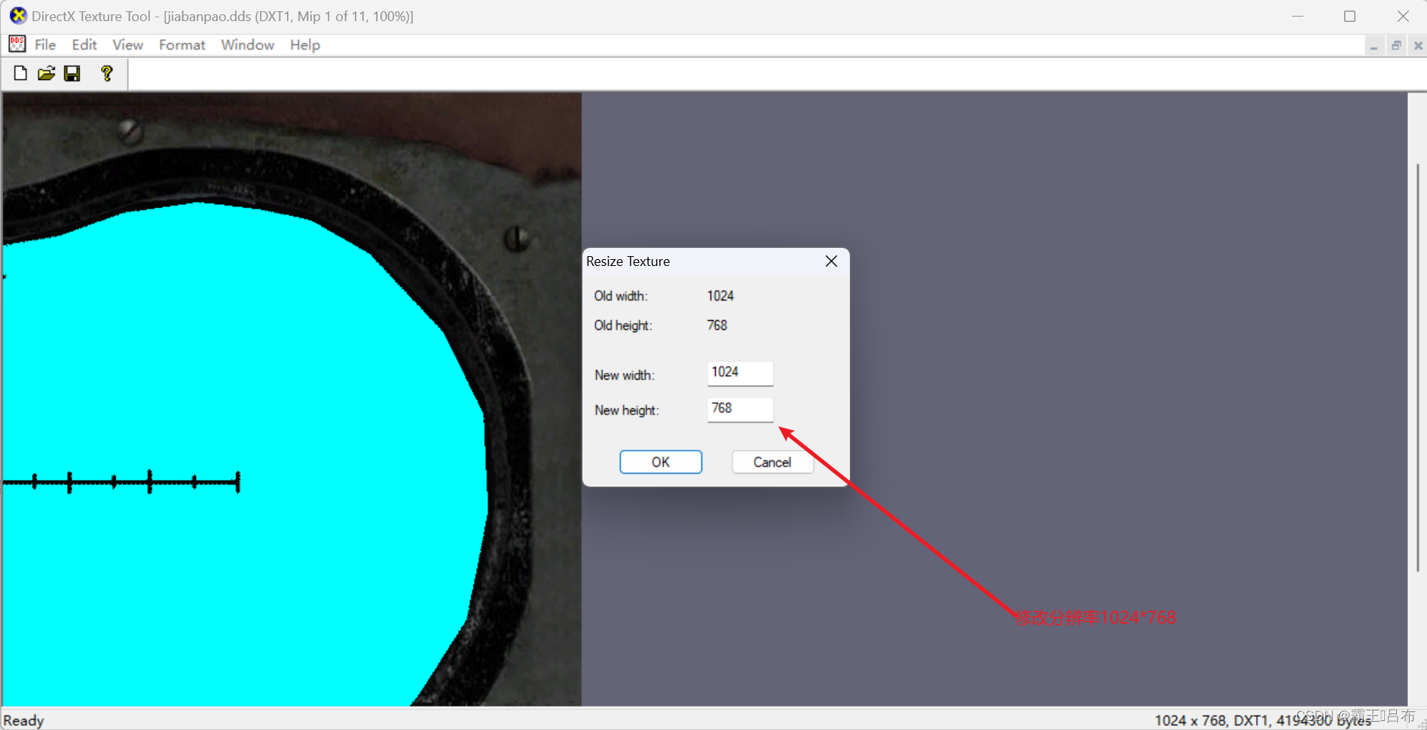
Task: Open a DDS file using the Open folder icon
Action: [x=46, y=73]
